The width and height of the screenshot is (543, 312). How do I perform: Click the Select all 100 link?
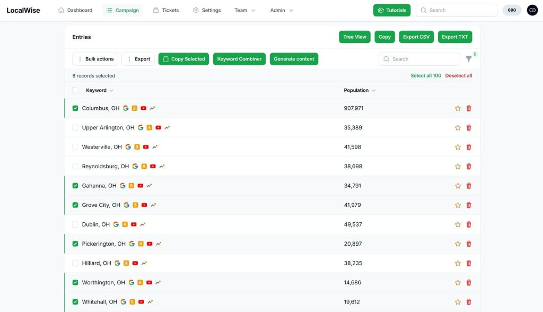(x=425, y=76)
